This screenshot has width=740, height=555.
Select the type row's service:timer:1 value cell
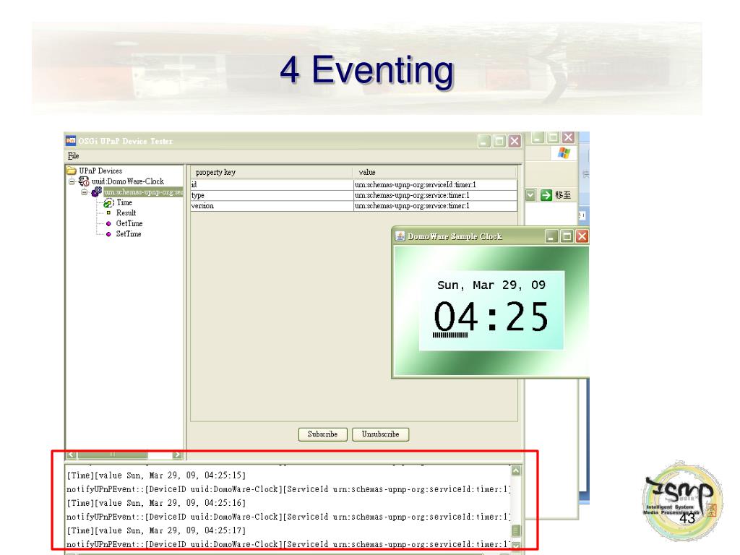(x=435, y=195)
